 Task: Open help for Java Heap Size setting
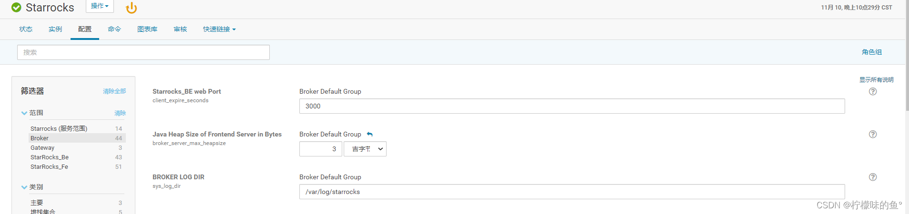click(873, 134)
